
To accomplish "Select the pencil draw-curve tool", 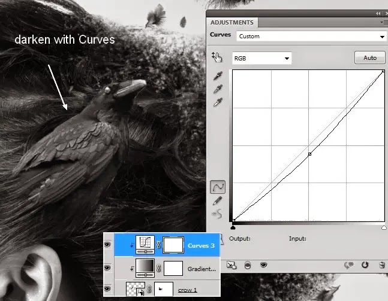I will pos(218,200).
